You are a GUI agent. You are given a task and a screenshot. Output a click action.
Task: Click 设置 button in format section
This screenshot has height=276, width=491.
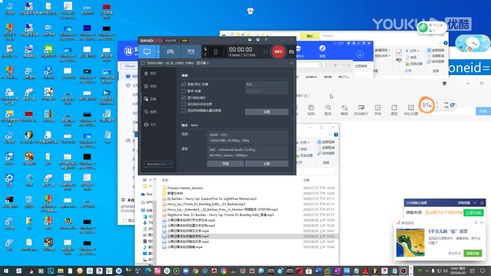click(267, 164)
